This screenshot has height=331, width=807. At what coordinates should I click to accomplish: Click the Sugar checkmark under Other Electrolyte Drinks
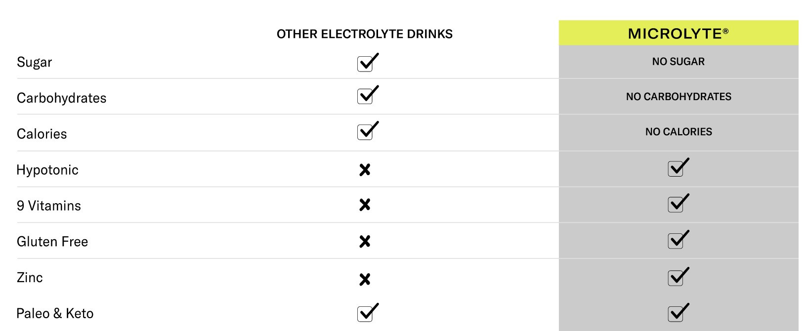(367, 63)
